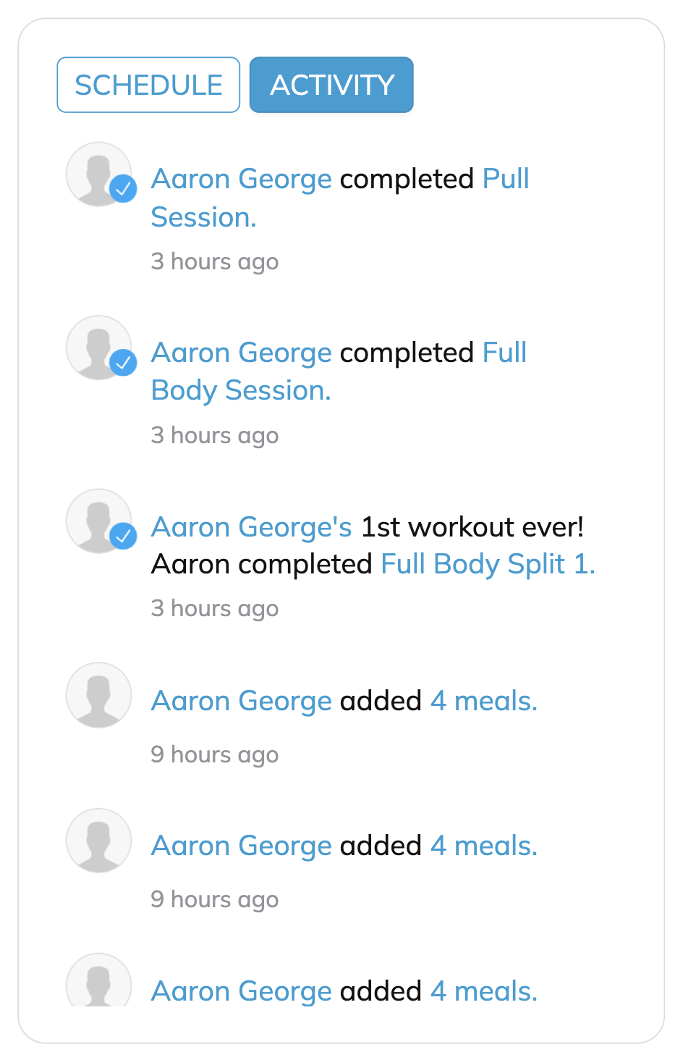This screenshot has width=683, height=1060.
Task: Open the Full Body Split 1 link
Action: point(488,564)
